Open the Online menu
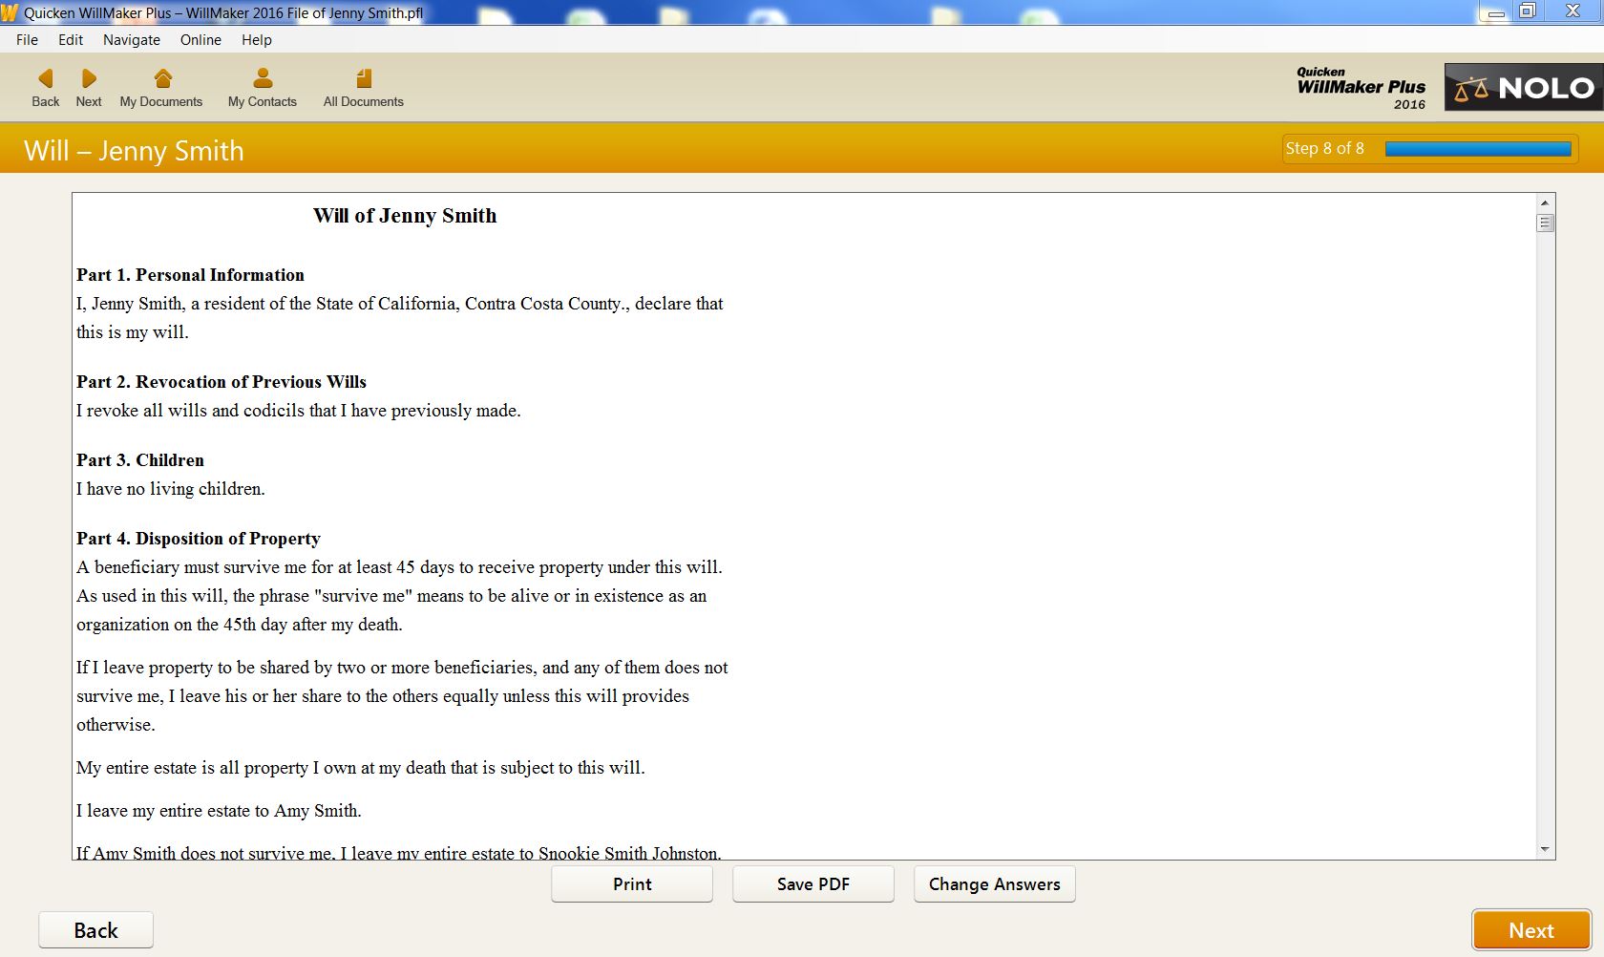Image resolution: width=1604 pixels, height=957 pixels. pyautogui.click(x=200, y=39)
